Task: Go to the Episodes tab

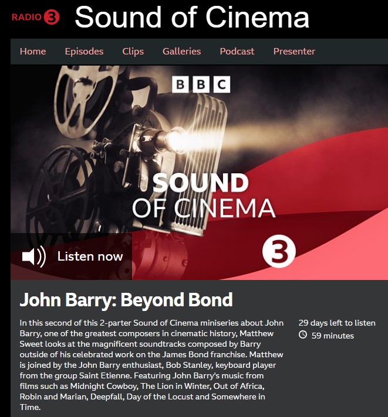Action: [x=84, y=52]
